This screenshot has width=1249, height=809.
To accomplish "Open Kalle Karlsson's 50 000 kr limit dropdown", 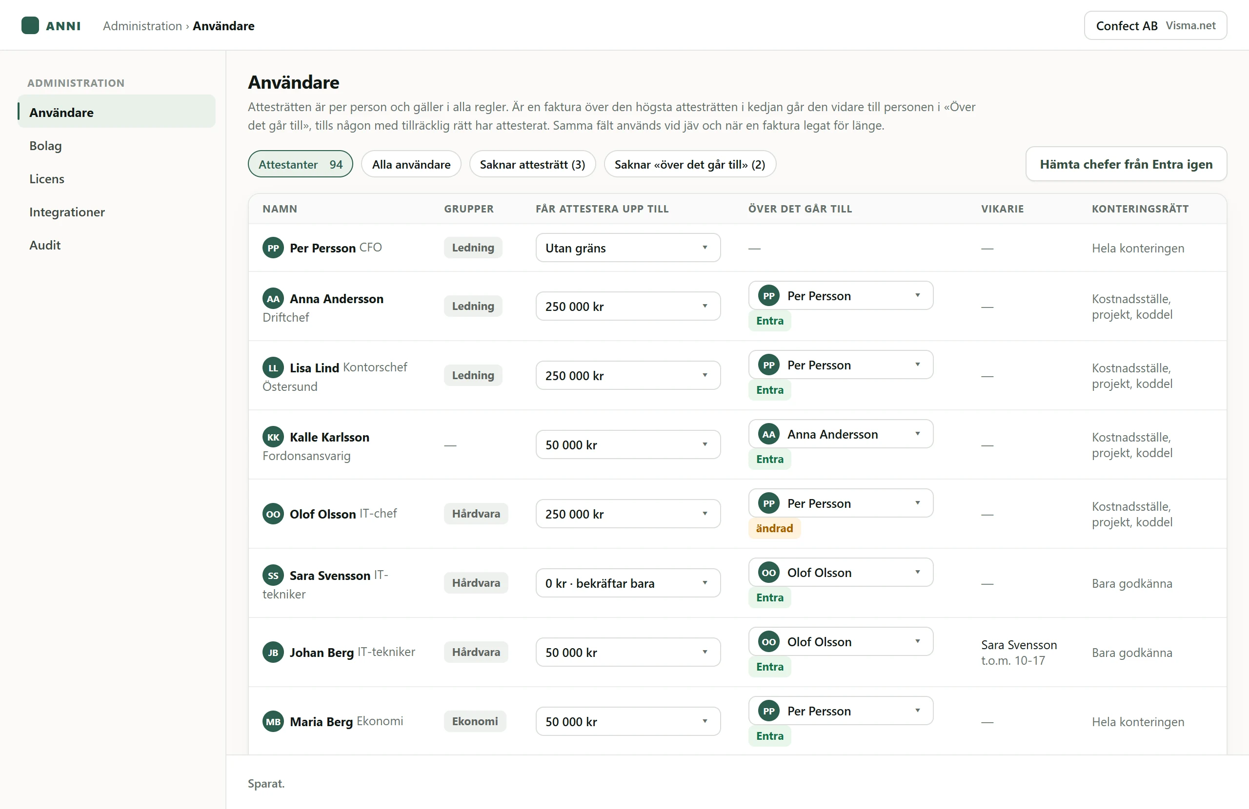I will [x=627, y=444].
